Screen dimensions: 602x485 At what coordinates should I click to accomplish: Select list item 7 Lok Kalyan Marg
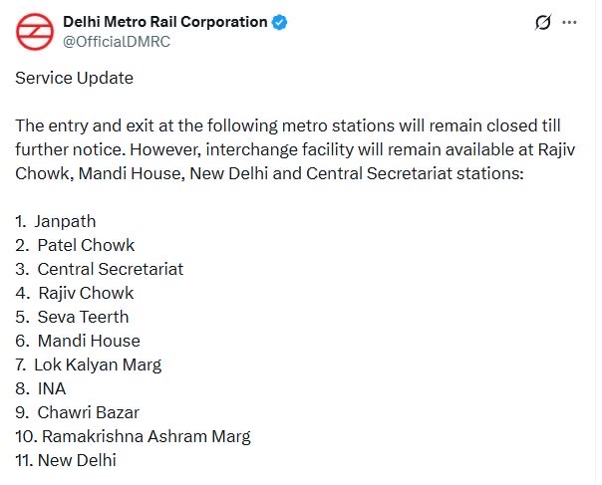[89, 364]
